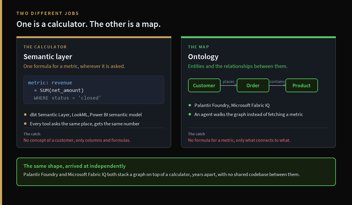
Task: Click the Order entity node
Action: click(x=253, y=86)
